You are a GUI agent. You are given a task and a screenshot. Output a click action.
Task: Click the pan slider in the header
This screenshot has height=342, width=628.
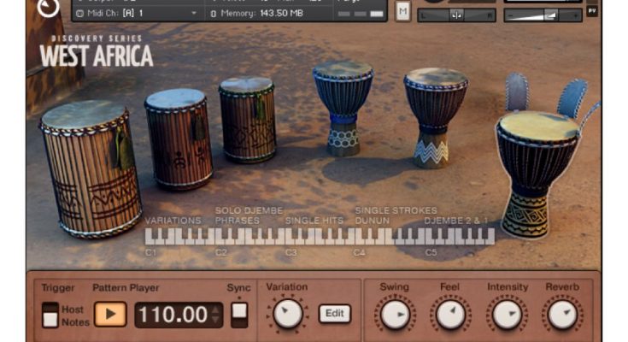456,15
